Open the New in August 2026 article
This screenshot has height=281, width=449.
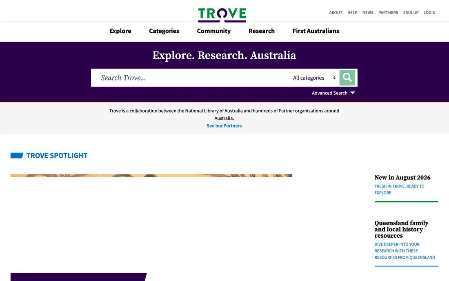(x=402, y=178)
